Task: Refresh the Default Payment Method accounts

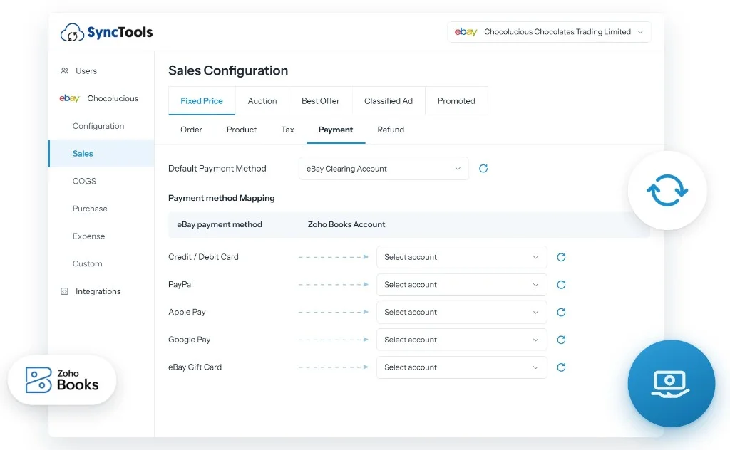Action: click(x=483, y=168)
